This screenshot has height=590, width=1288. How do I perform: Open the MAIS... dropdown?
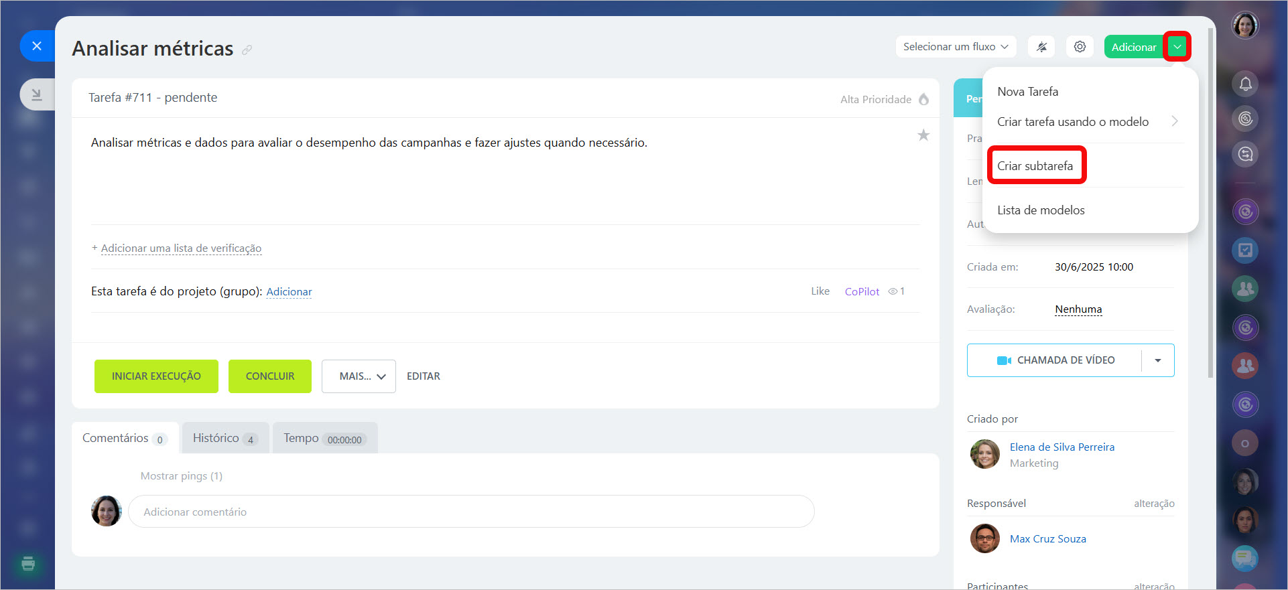(x=359, y=376)
